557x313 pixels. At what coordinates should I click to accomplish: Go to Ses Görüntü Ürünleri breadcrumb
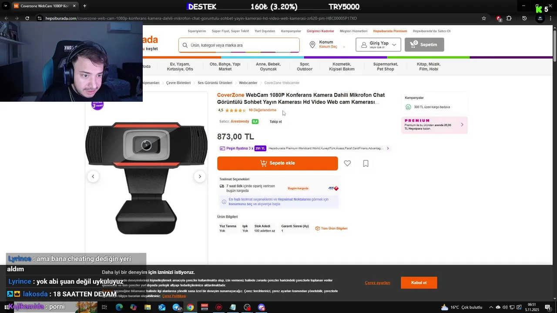[215, 83]
